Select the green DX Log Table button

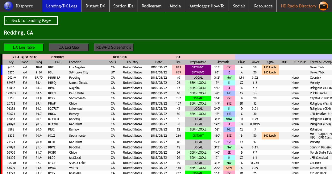(24, 47)
